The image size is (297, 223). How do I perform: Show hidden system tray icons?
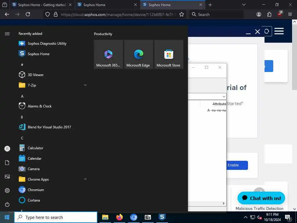pos(245,217)
